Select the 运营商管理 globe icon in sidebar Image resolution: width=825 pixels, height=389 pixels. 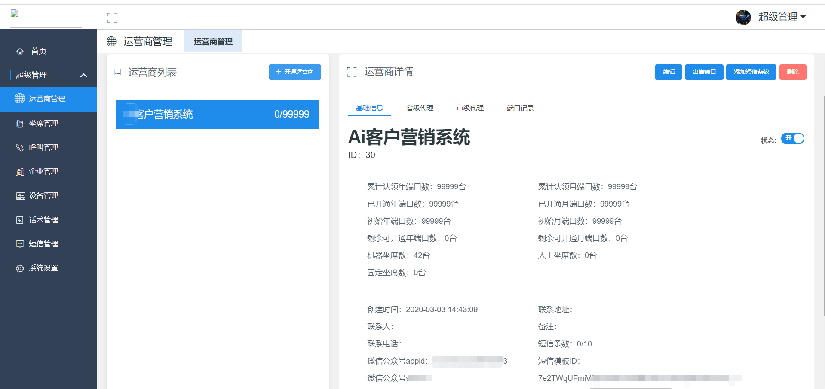click(x=20, y=98)
